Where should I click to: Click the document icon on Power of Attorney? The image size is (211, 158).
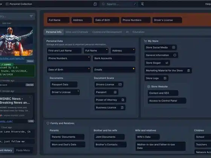pyautogui.click(x=123, y=100)
